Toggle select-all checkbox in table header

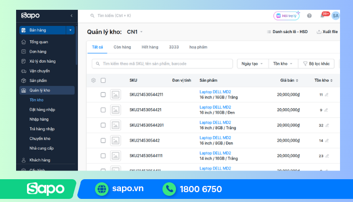pos(103,80)
